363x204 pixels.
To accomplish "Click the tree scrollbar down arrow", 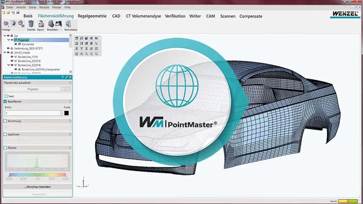I will [x=70, y=72].
